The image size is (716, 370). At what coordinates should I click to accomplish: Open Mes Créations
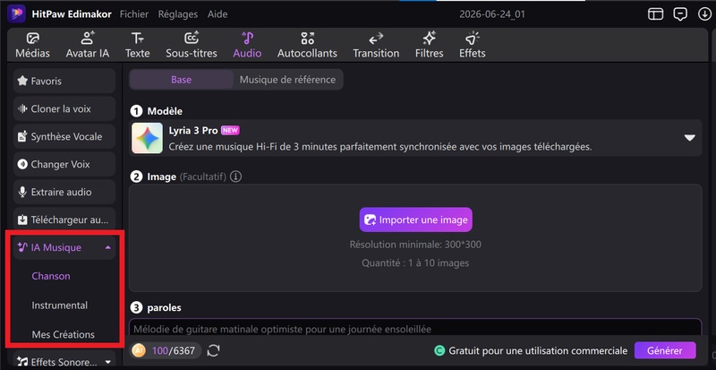[x=63, y=334]
